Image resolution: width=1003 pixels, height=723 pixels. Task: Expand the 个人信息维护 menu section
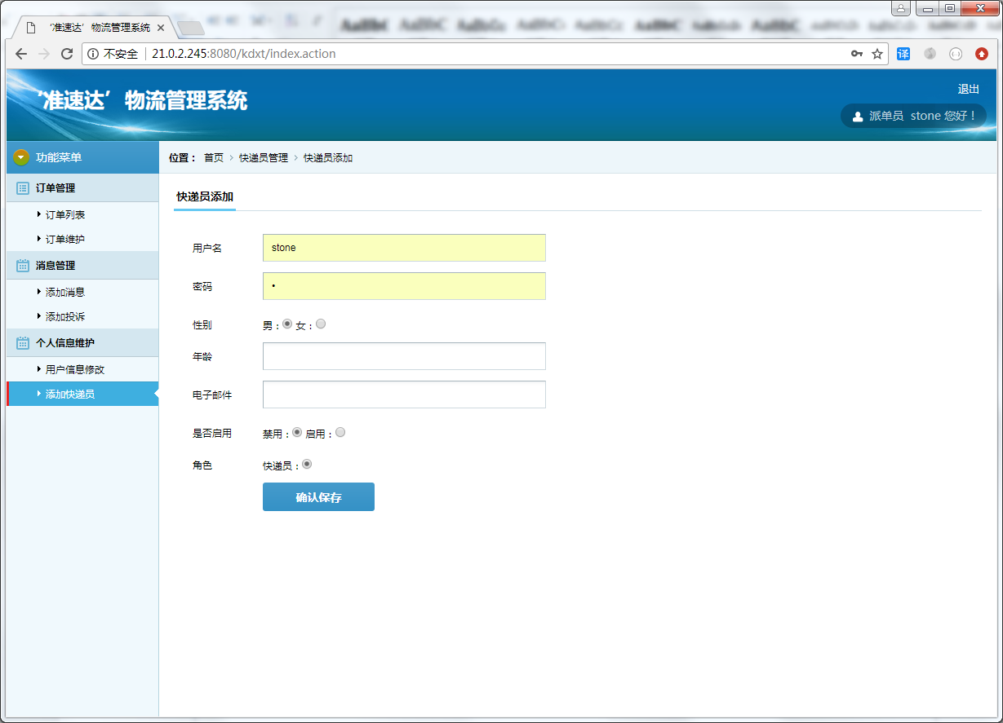click(x=82, y=343)
